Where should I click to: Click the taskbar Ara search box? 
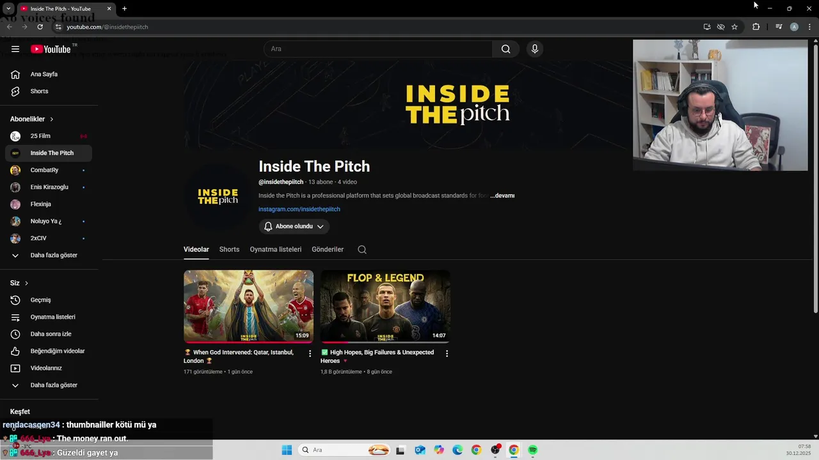[x=346, y=450]
